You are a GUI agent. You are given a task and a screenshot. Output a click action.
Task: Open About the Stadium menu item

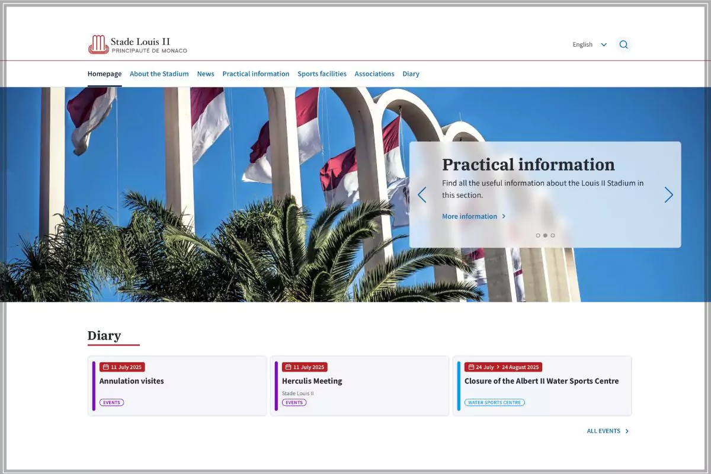pos(159,74)
